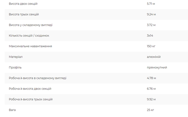This screenshot has width=188, height=117.
Task: Click the 'Висота двох секцій' label
Action: click(23, 4)
